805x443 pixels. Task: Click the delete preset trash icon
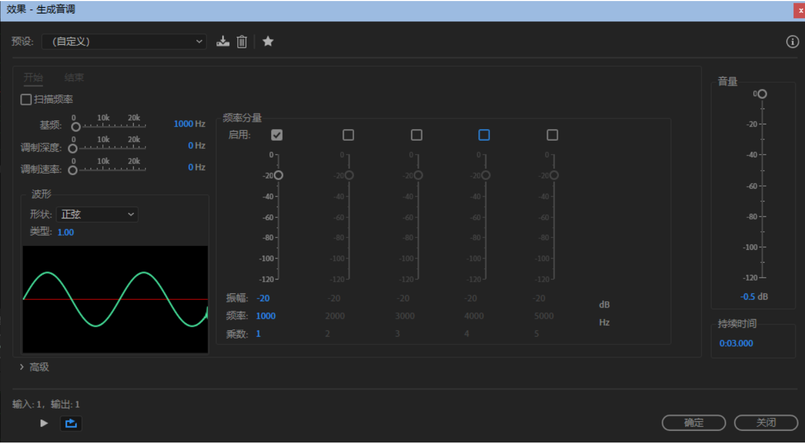[x=242, y=42]
